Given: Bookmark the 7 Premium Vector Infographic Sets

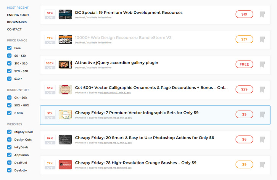Looking at the screenshot, I should [262, 114].
